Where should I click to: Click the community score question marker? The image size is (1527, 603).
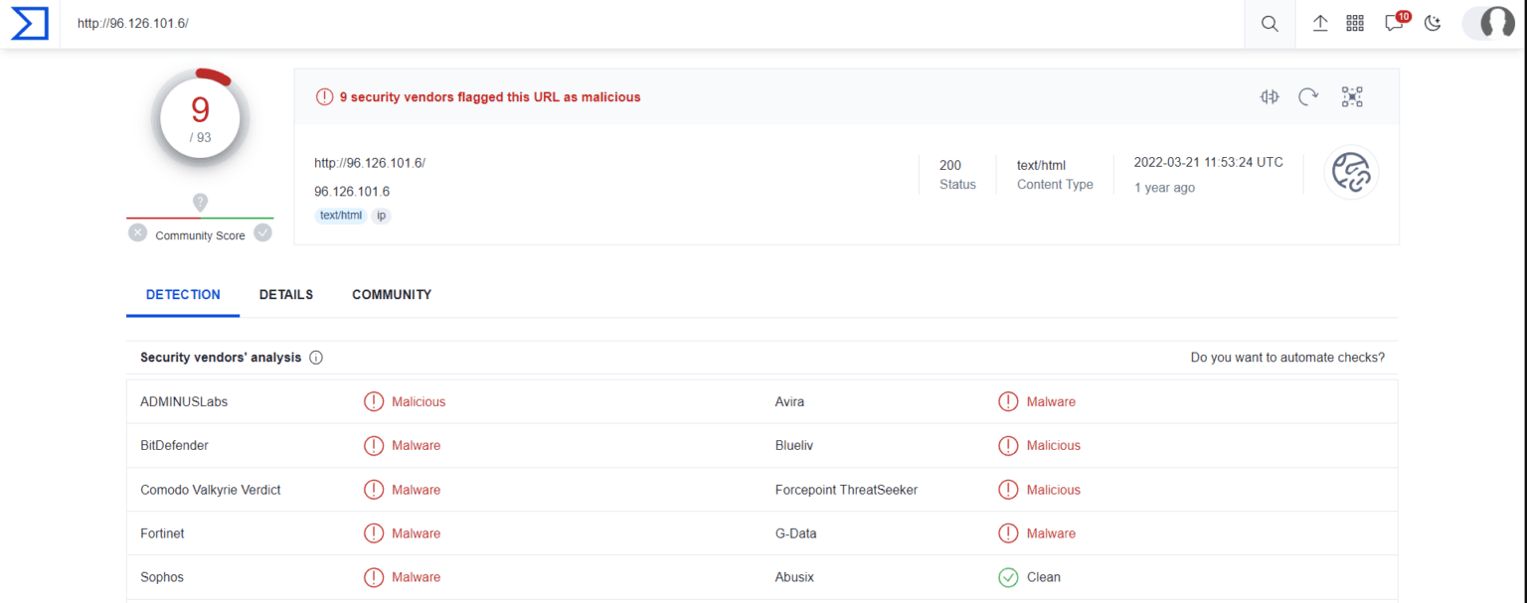(200, 203)
